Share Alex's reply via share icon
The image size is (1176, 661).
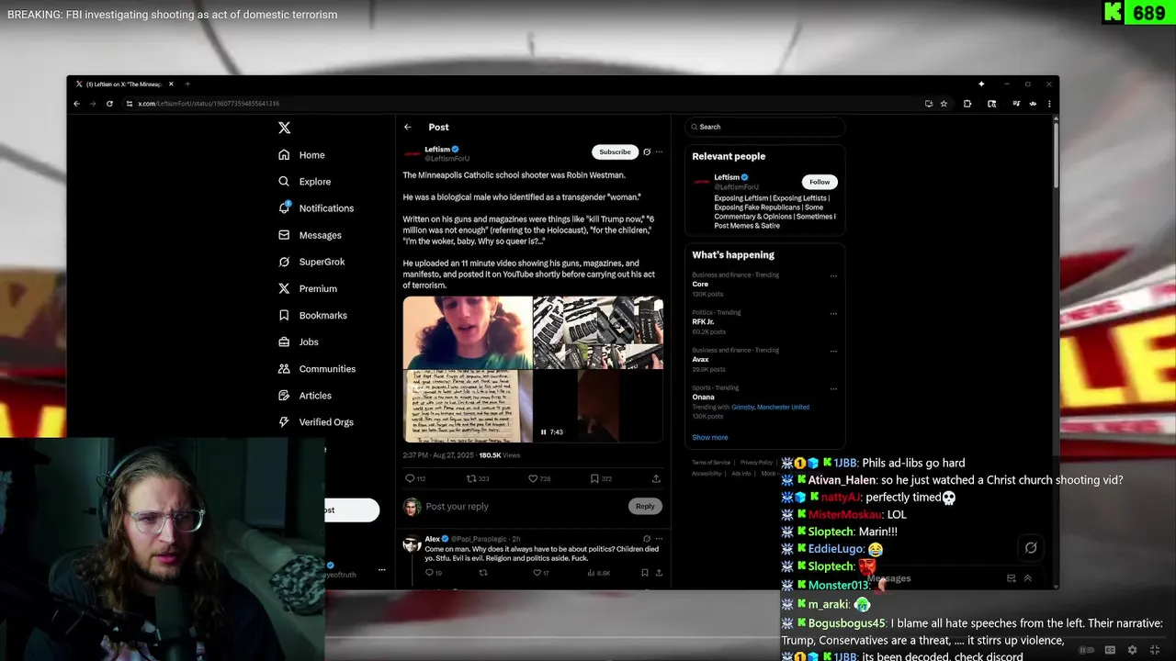tap(659, 573)
